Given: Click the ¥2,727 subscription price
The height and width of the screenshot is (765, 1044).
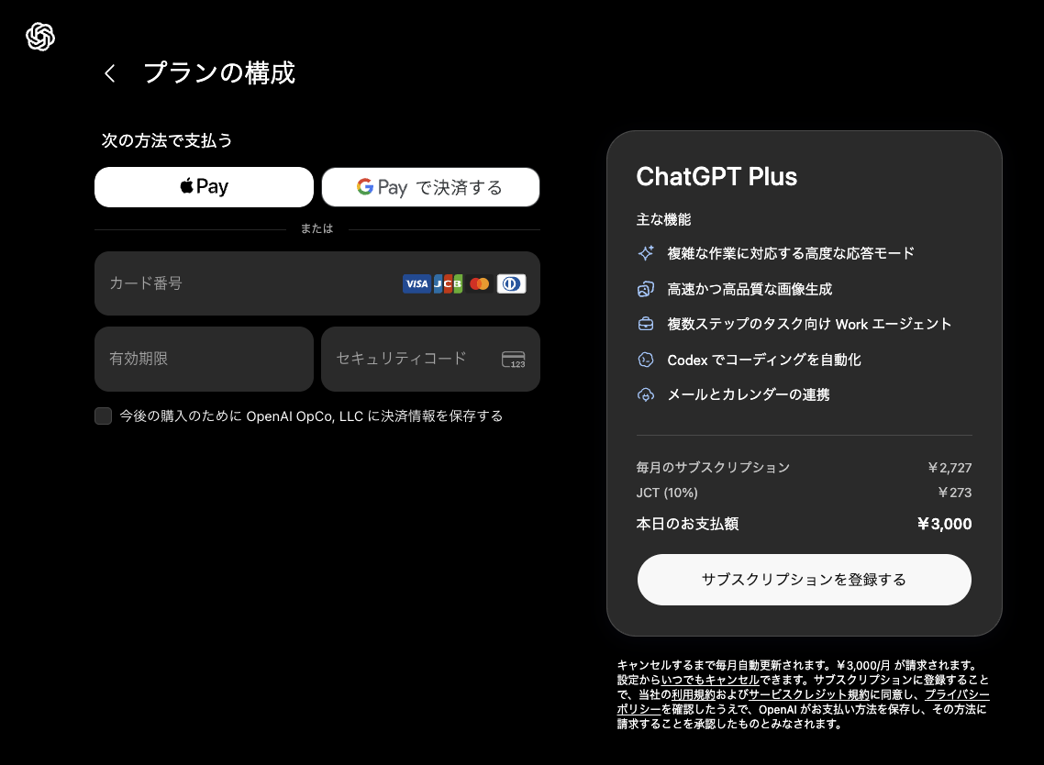Looking at the screenshot, I should click(x=950, y=468).
